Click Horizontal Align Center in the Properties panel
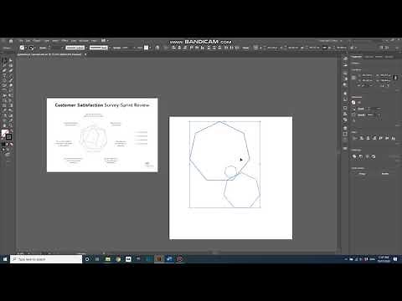The image size is (402, 301). 368,138
